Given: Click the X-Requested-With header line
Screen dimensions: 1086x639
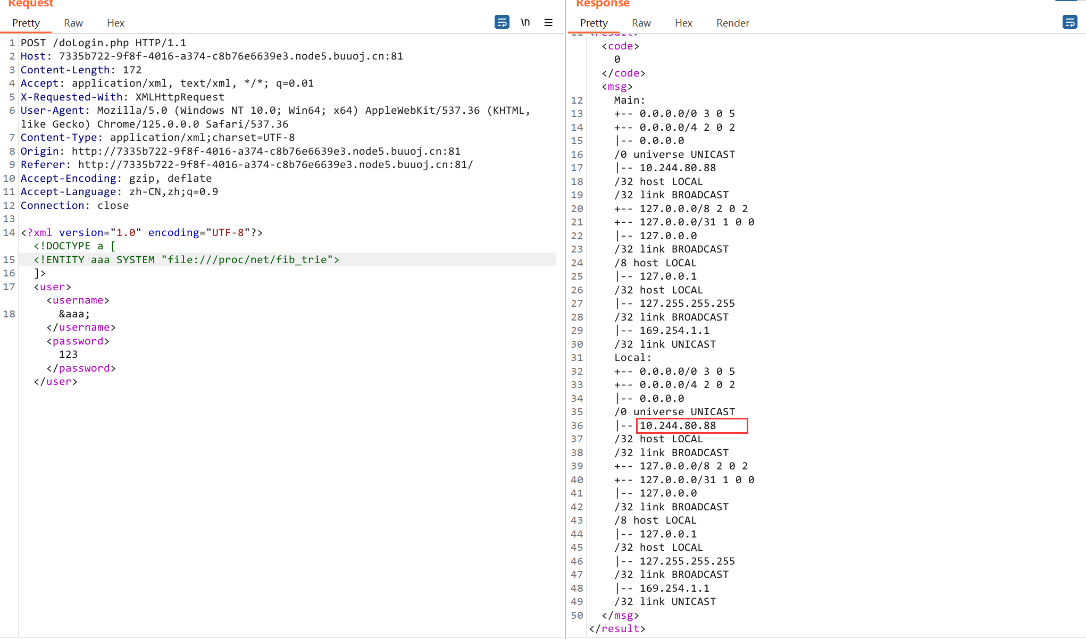Looking at the screenshot, I should [122, 97].
